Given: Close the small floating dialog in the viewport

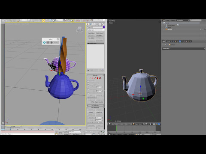Looking at the screenshot, I should (x=58, y=39).
